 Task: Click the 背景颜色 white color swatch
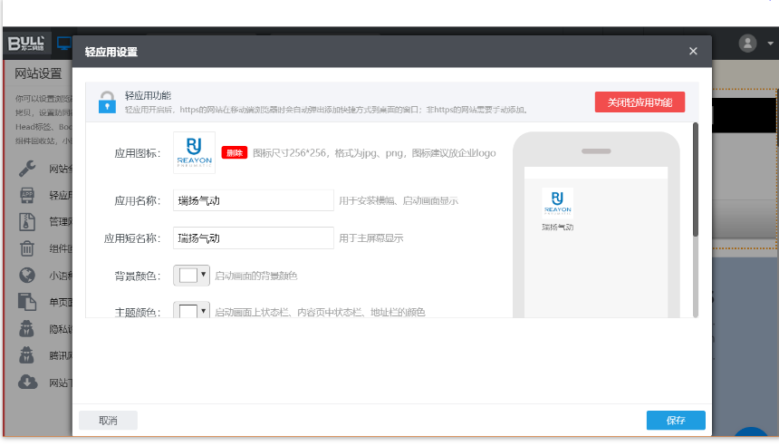pos(188,276)
